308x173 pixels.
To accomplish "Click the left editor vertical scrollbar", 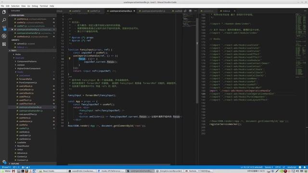I will tap(197, 61).
